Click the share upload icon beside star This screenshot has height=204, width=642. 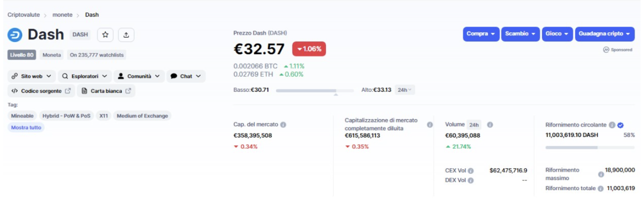point(126,34)
